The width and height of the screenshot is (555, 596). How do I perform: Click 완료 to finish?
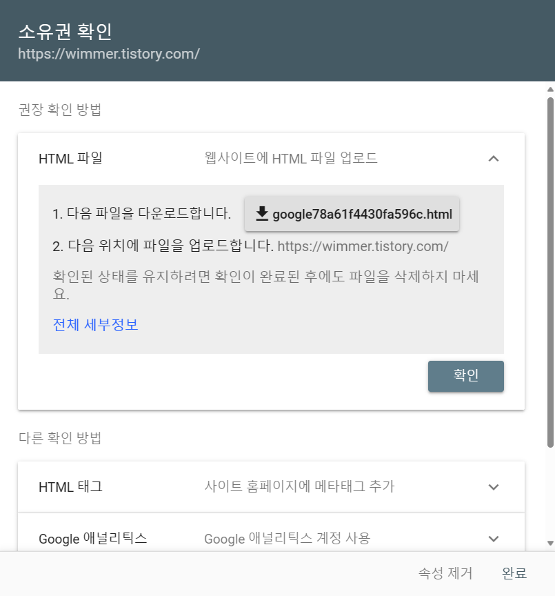click(x=514, y=573)
